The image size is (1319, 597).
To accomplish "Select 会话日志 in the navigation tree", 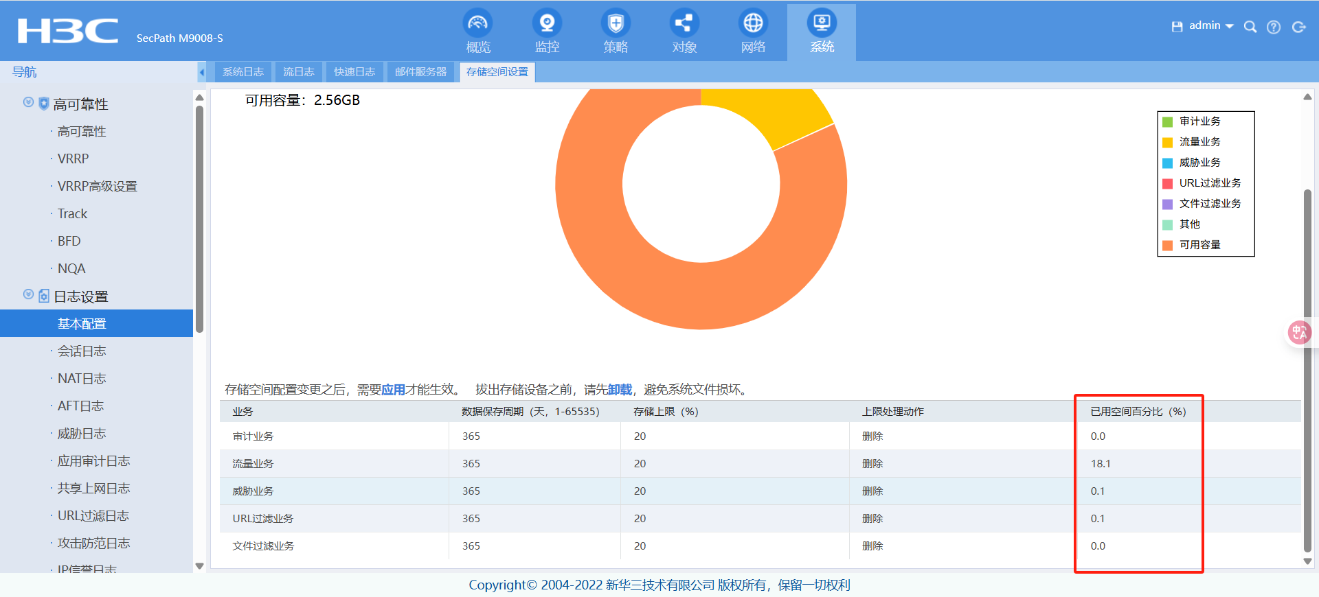I will coord(82,351).
